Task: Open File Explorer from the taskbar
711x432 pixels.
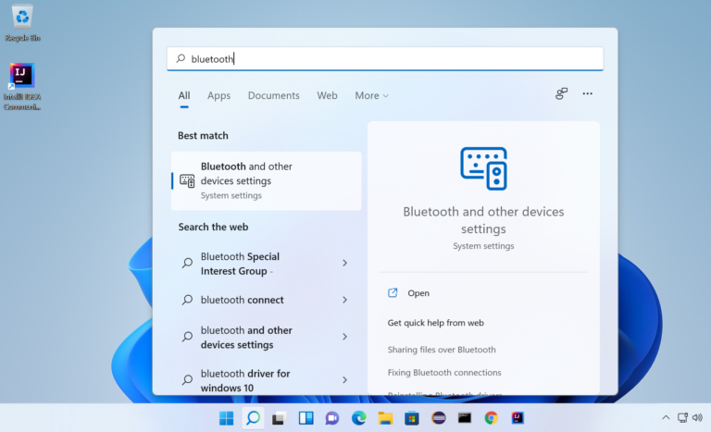Action: click(385, 418)
